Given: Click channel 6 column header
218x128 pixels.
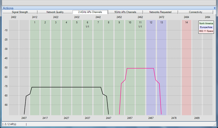Looking at the screenshot, I should tap(88, 22).
